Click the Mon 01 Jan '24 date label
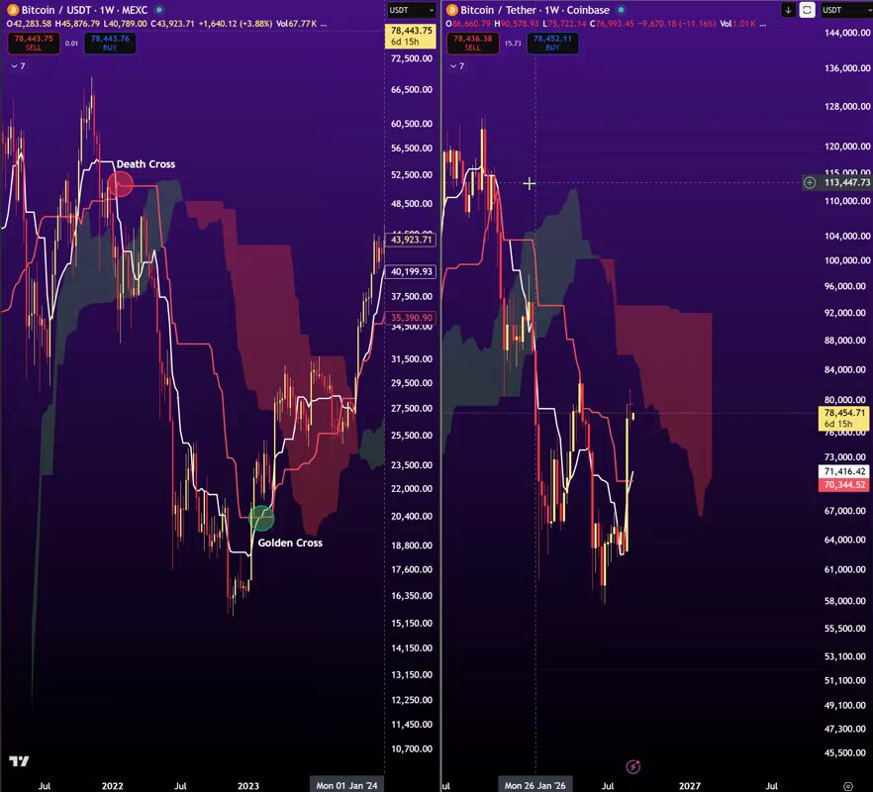The image size is (873, 792). pyautogui.click(x=346, y=785)
